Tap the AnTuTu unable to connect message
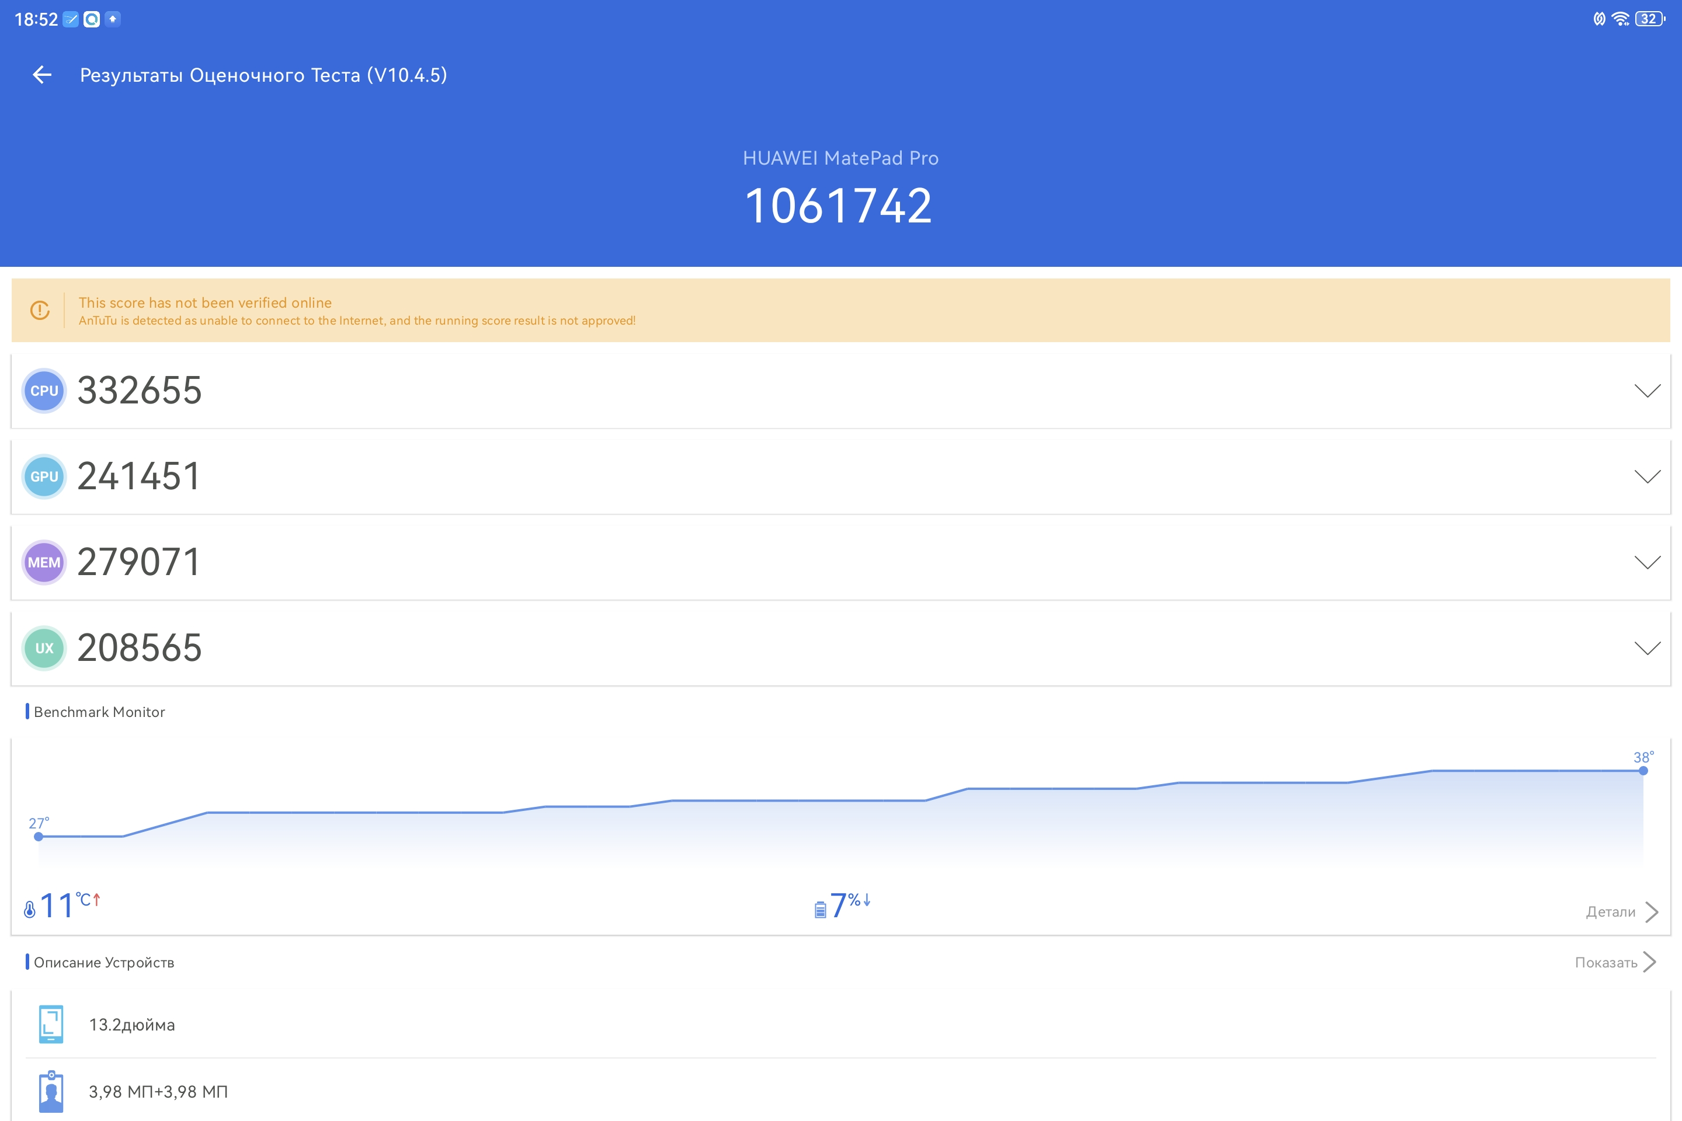Screen dimensions: 1682x1121 357,321
